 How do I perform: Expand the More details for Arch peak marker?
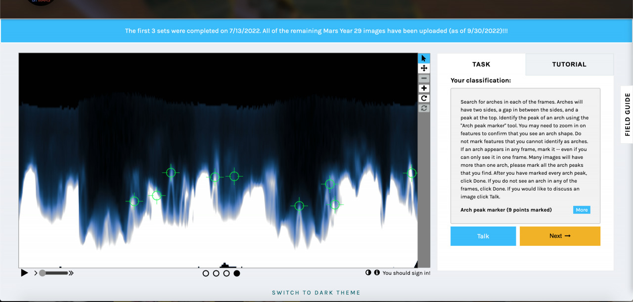pos(582,210)
